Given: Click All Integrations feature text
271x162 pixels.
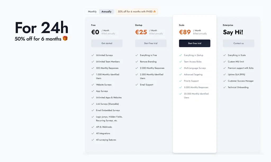Looking at the screenshot, I should (x=103, y=133).
